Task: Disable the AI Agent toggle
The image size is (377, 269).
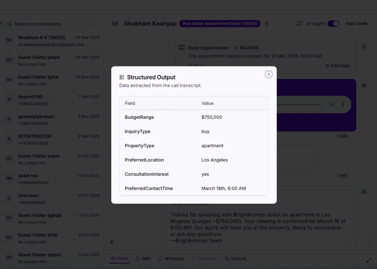Action: pyautogui.click(x=333, y=23)
